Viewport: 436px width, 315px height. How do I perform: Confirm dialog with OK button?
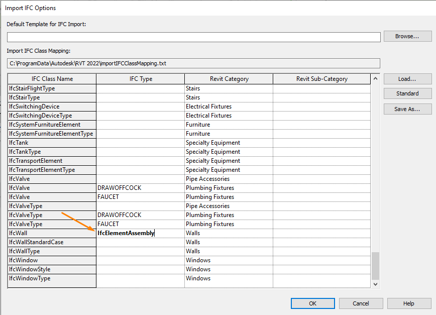click(312, 303)
